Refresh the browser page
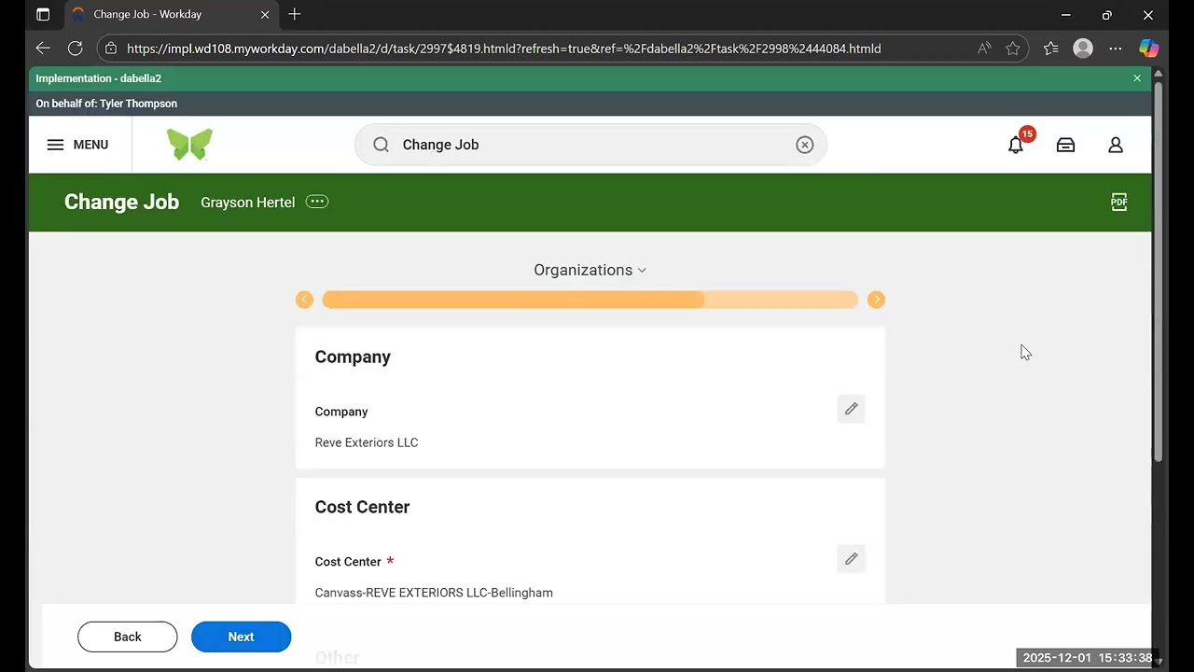Screen dimensions: 1194x672 76,49
